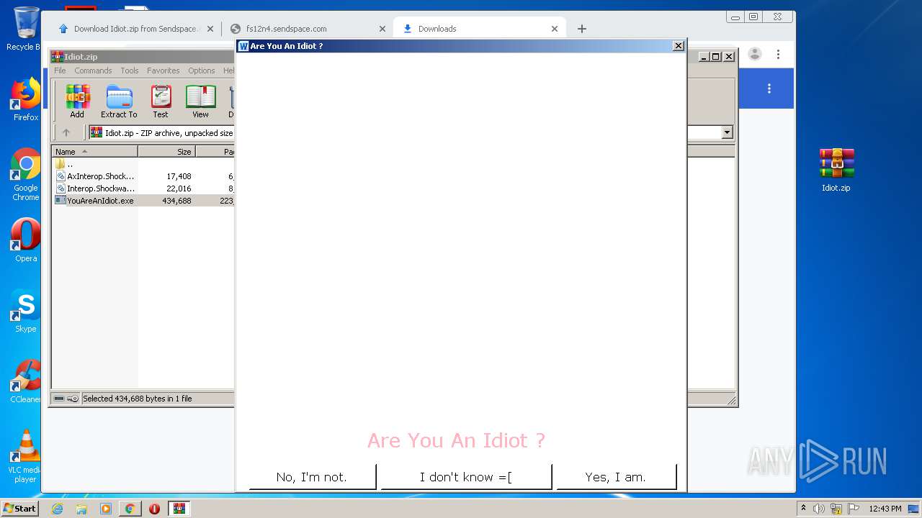
Task: Click the taskbar clock 12:43 PM
Action: point(885,509)
